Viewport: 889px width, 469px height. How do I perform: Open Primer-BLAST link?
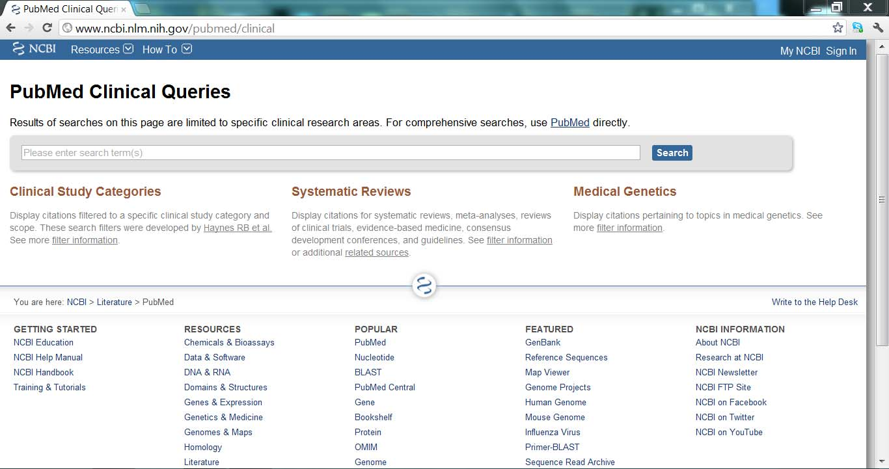[x=552, y=447]
